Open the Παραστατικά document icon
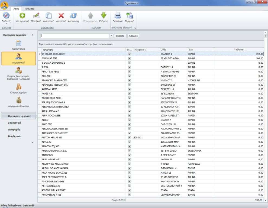 coord(18,43)
